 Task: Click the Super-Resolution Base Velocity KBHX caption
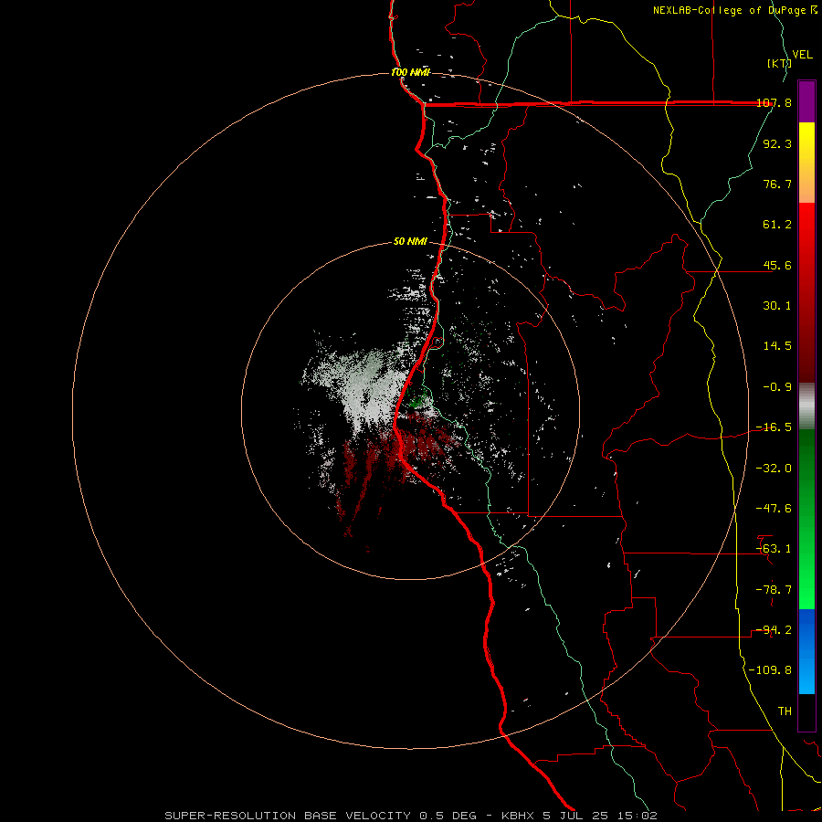[x=411, y=816]
